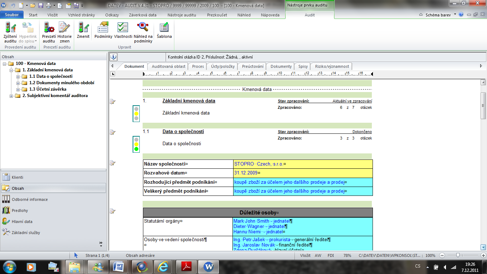Click the 31.12.2009 date cell
Screen dimensions: 487x274
(x=303, y=173)
